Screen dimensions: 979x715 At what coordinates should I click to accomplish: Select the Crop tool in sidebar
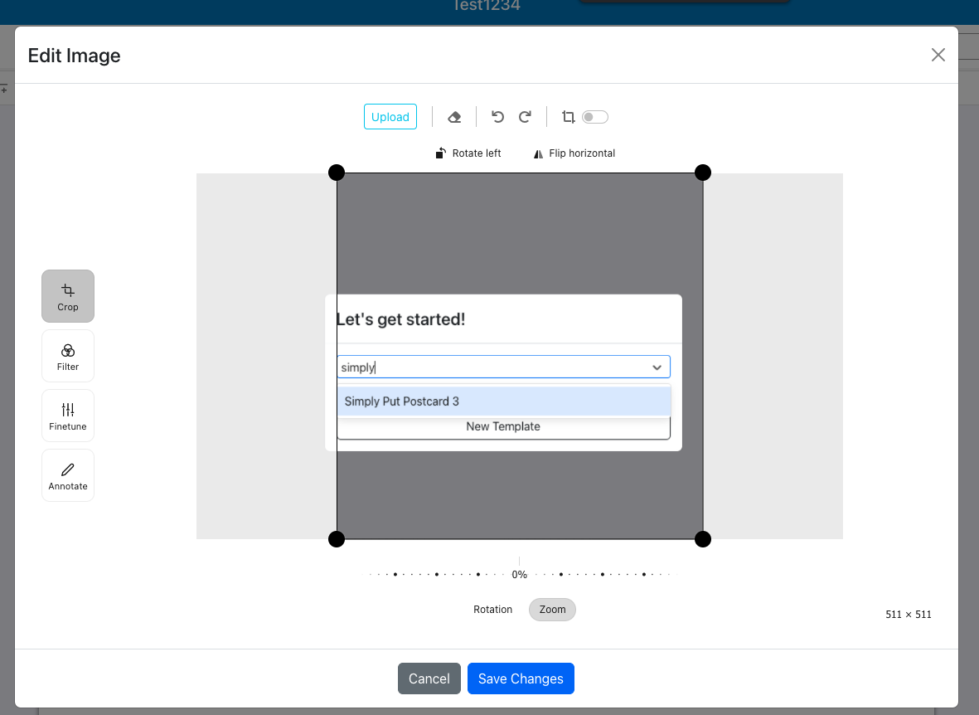(68, 296)
